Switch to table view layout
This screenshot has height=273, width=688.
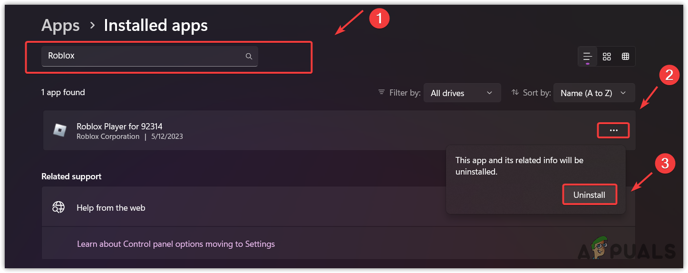[x=626, y=56]
